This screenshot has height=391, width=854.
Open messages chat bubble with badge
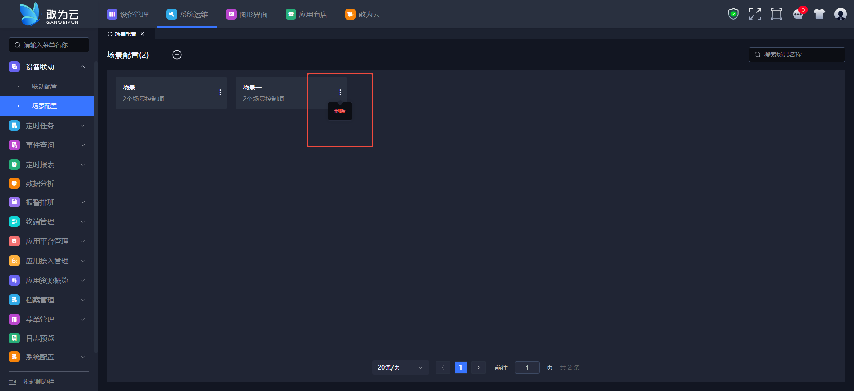pos(799,14)
